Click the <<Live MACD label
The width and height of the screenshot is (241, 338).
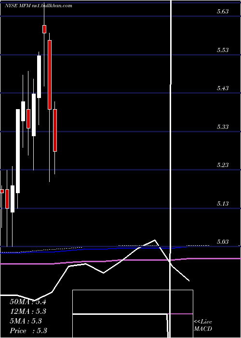[203, 325]
